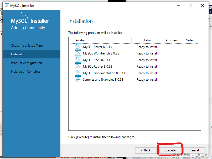Click 'The following products will be installed' text

[x=96, y=33]
